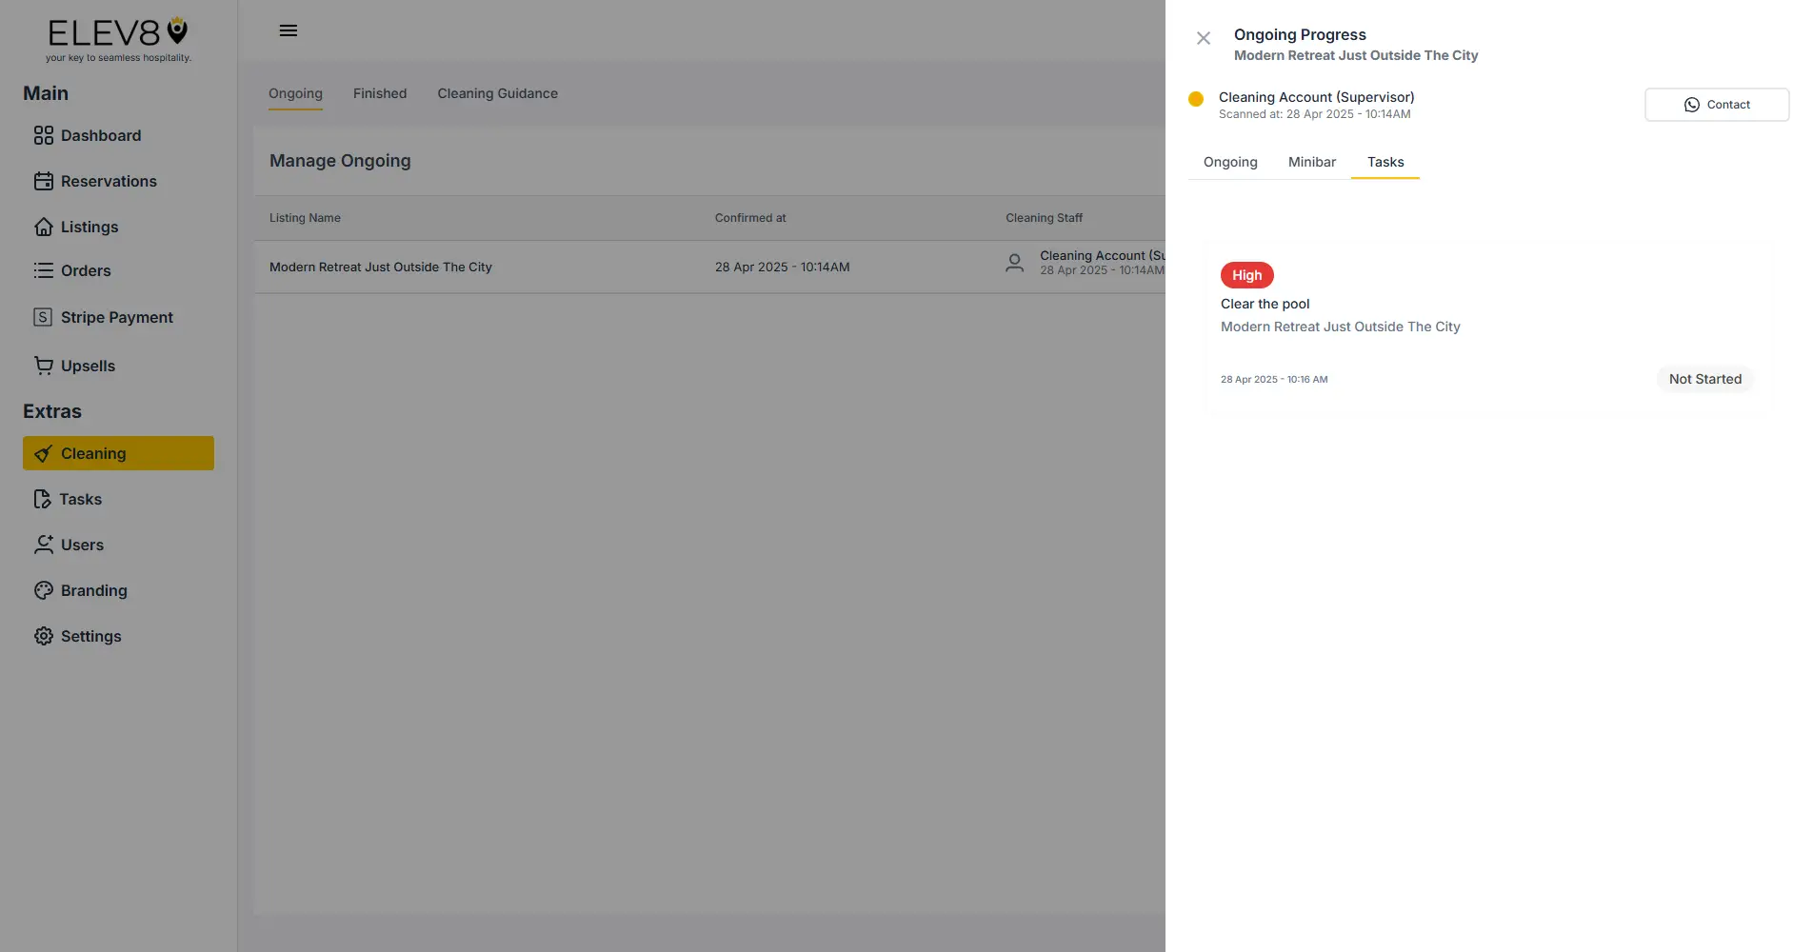Open the Orders section
Screen dimensions: 1813x952
tap(85, 270)
